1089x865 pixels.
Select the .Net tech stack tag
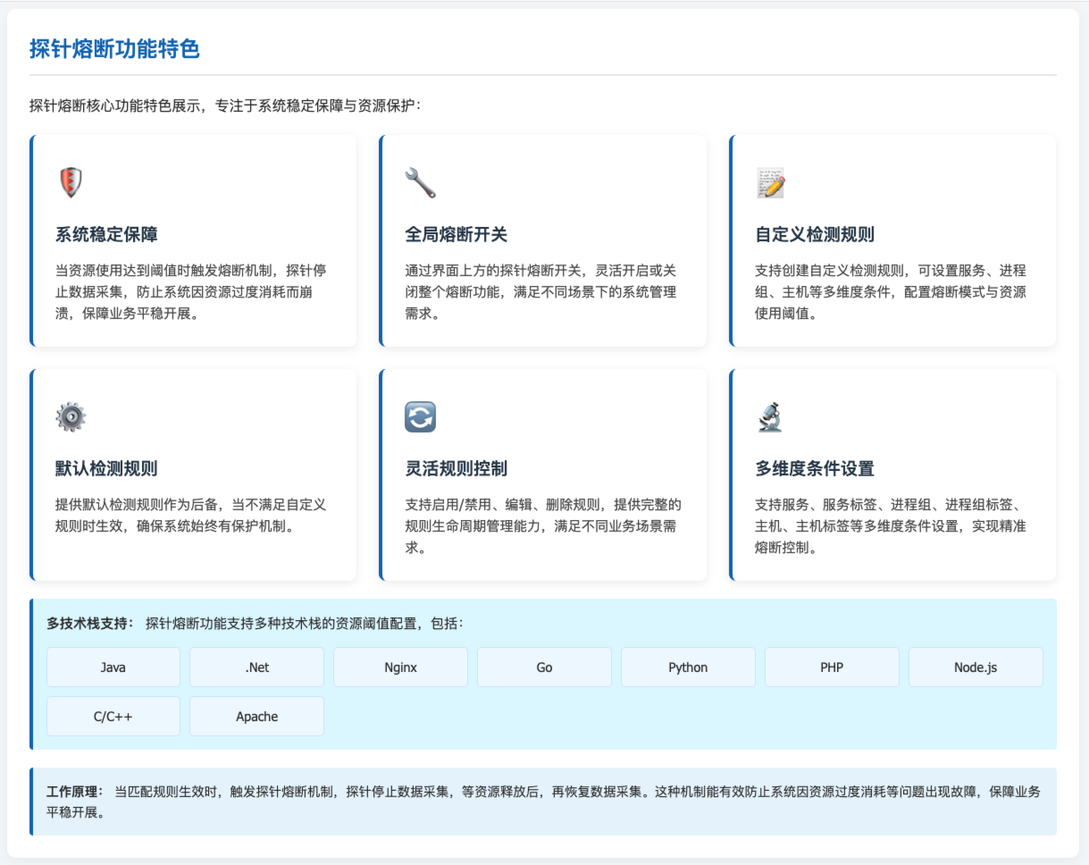tap(257, 668)
